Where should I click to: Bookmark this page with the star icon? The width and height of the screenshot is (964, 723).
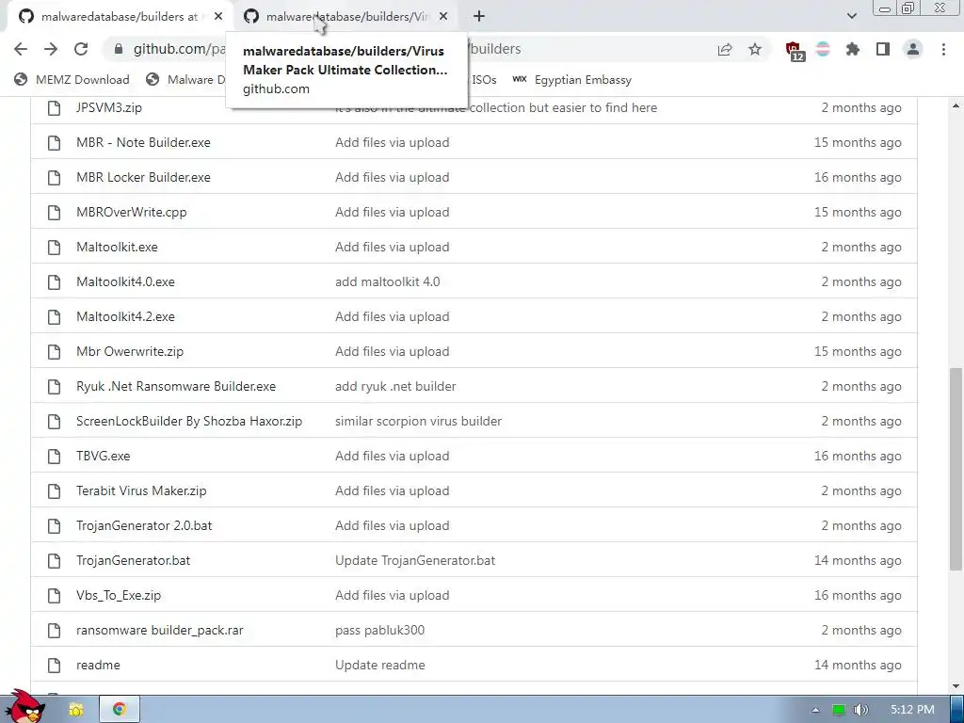tap(755, 49)
